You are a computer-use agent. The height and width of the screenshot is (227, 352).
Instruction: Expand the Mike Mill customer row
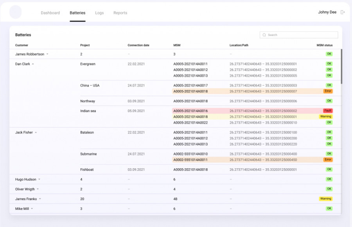pyautogui.click(x=32, y=209)
